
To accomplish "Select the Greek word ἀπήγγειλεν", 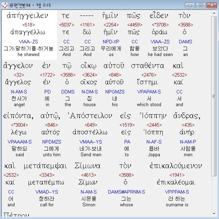I will [x=27, y=16].
